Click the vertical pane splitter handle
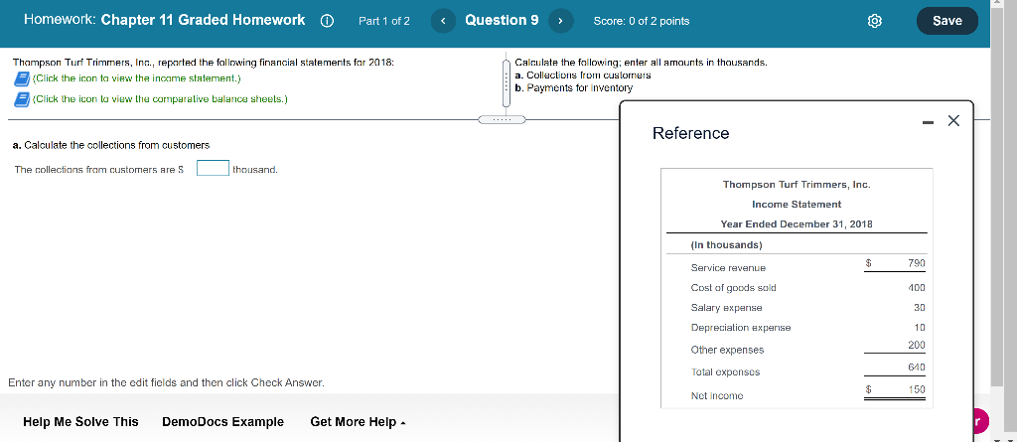 coord(508,83)
